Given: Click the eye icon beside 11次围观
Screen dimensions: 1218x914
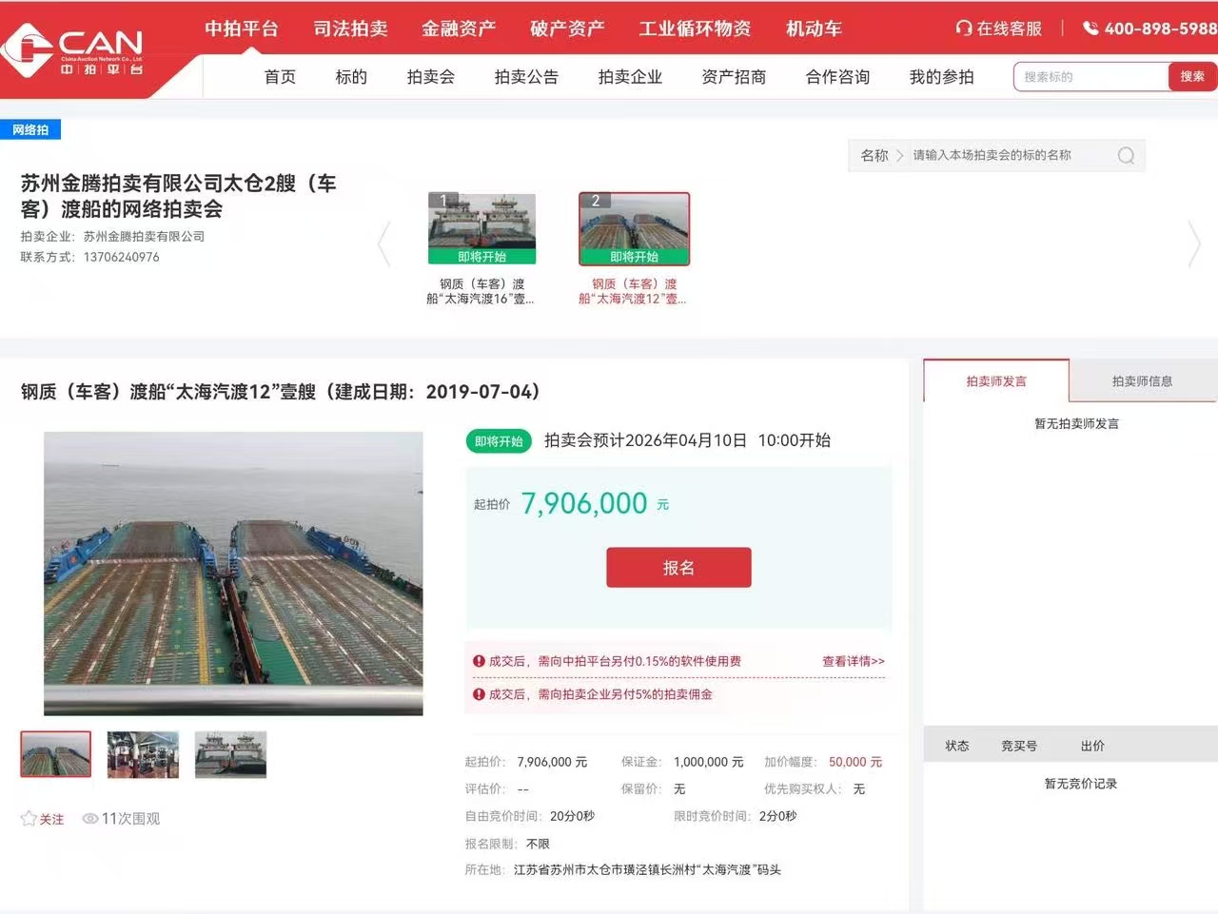Looking at the screenshot, I should coord(90,819).
